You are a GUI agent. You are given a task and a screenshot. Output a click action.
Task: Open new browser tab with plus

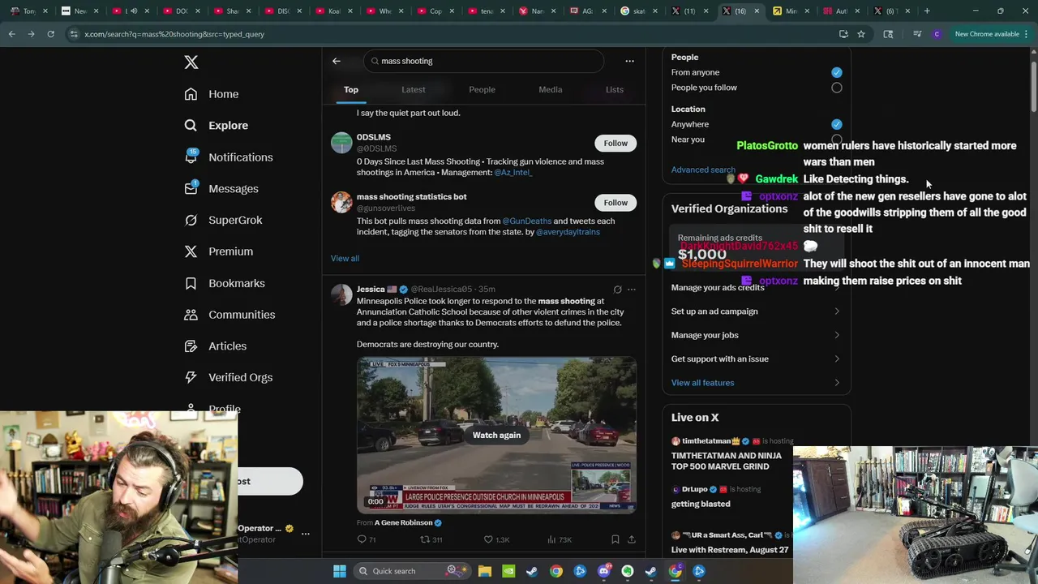(x=927, y=11)
